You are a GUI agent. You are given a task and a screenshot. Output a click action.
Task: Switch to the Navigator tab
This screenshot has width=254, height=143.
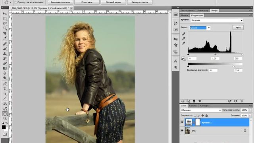point(203,10)
